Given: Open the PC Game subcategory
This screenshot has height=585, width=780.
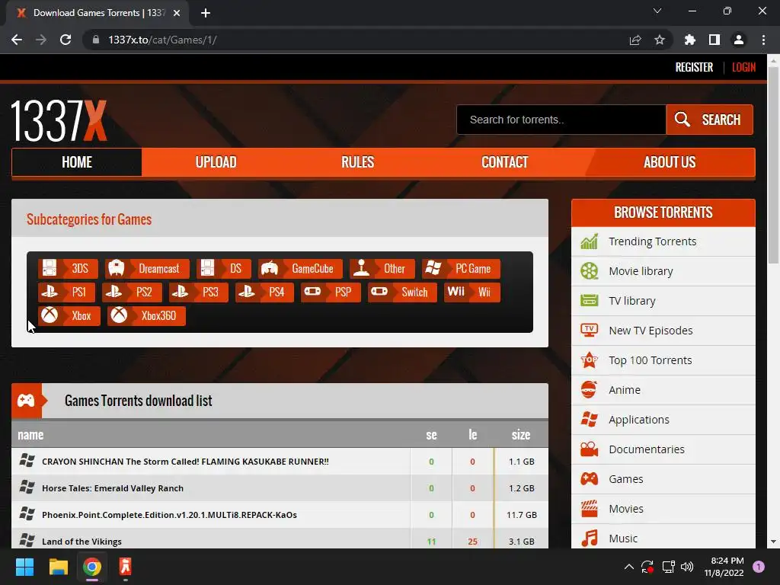Looking at the screenshot, I should pyautogui.click(x=461, y=269).
